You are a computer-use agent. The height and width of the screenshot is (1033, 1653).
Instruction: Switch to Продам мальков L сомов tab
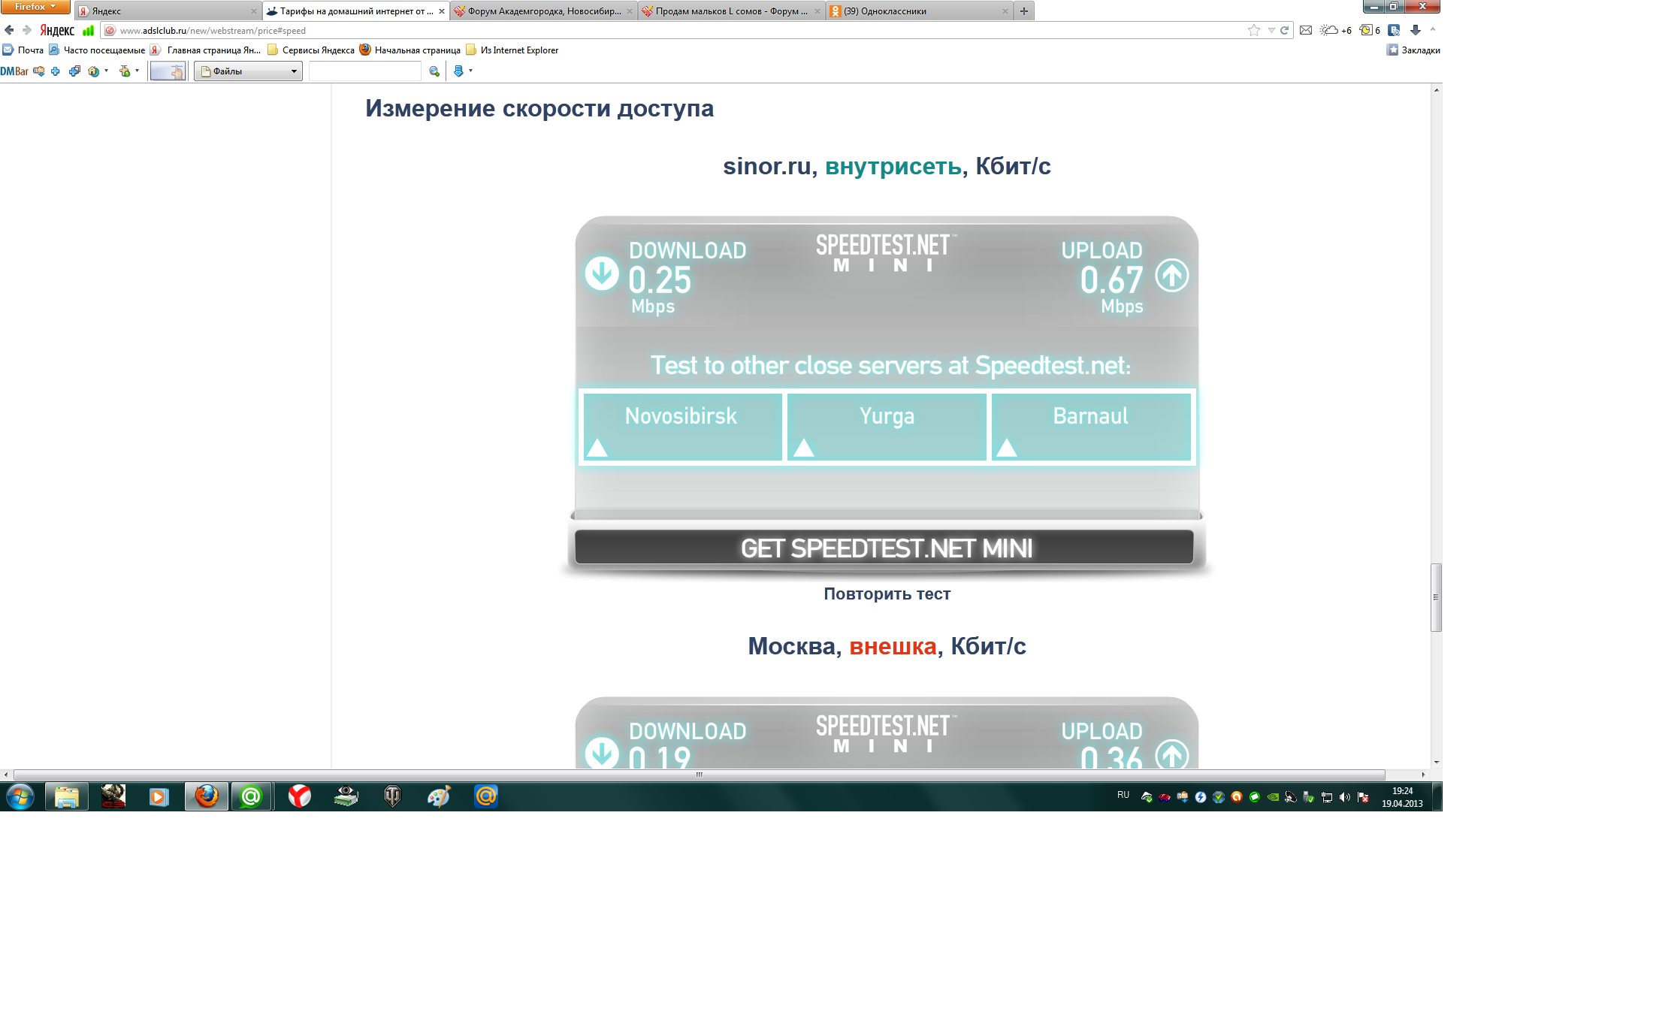pos(731,11)
